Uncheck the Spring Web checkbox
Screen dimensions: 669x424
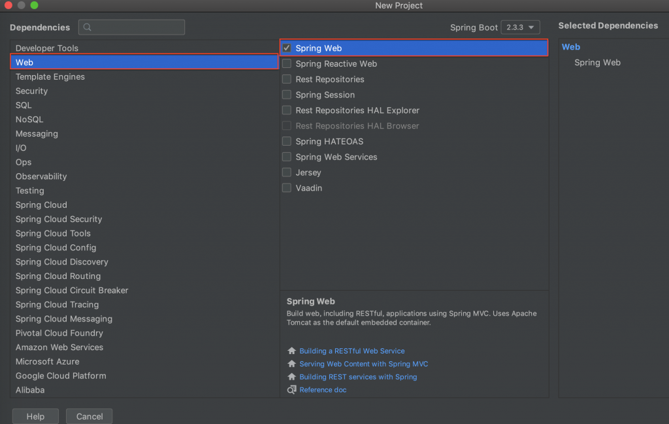tap(287, 48)
